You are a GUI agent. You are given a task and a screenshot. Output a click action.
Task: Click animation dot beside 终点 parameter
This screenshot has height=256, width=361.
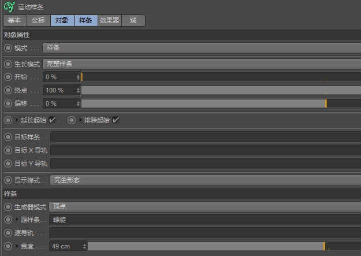coord(8,90)
